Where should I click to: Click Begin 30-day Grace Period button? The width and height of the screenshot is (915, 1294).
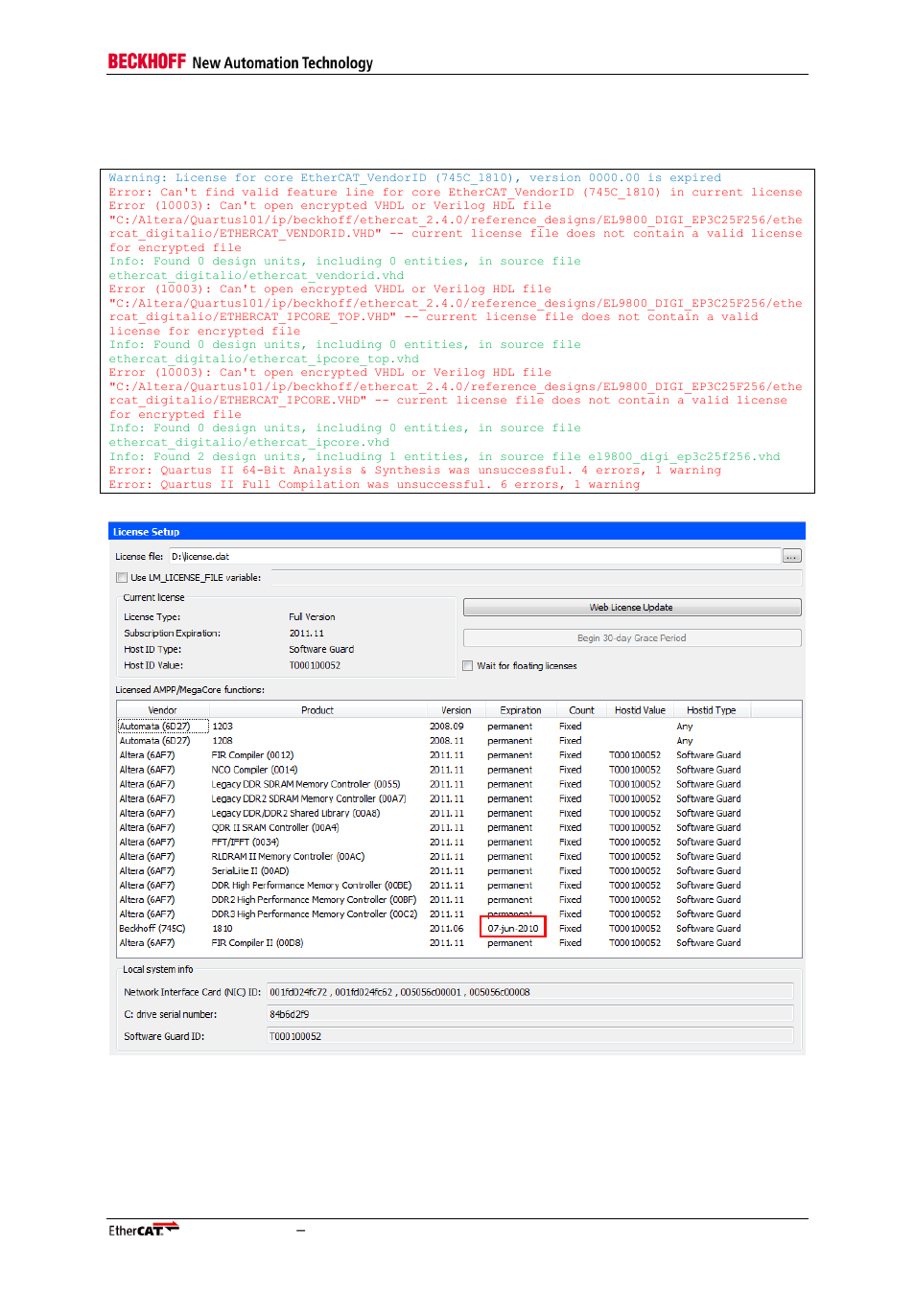coord(632,638)
